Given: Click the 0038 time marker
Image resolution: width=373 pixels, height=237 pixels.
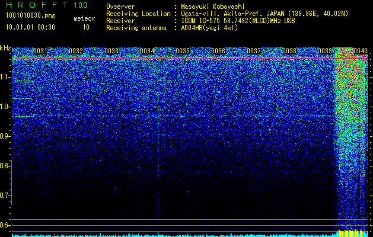Looking at the screenshot, I should click(289, 51).
